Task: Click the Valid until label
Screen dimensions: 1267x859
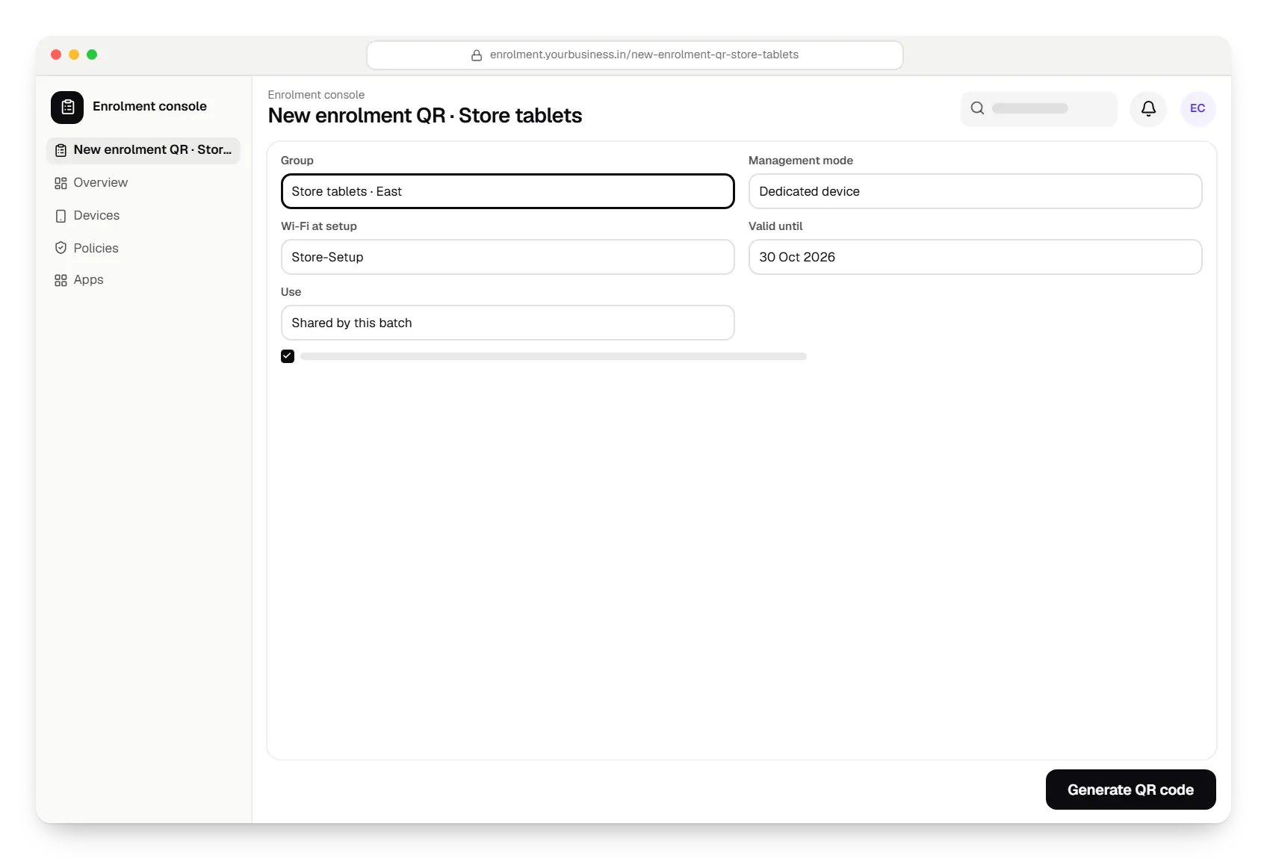Action: (775, 226)
